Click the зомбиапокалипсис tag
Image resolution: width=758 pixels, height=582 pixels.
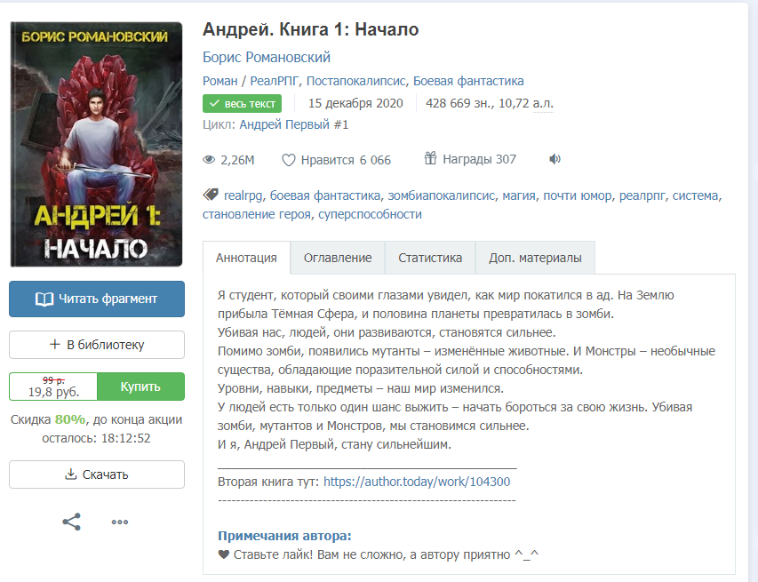[x=442, y=195]
